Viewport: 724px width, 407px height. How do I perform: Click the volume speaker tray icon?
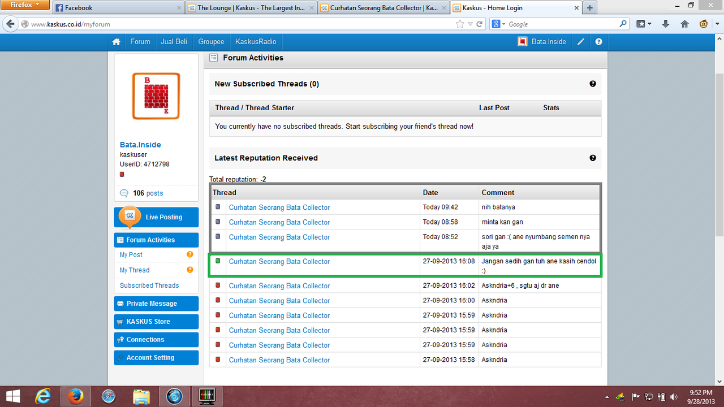[x=673, y=397]
